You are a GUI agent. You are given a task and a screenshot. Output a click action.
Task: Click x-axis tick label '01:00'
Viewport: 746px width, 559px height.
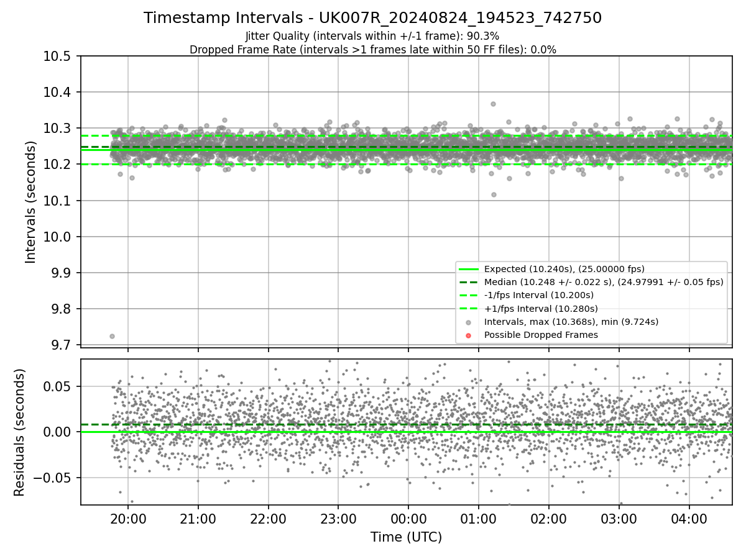click(x=479, y=519)
